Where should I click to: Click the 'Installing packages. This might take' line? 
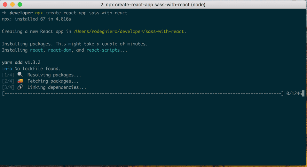point(75,44)
